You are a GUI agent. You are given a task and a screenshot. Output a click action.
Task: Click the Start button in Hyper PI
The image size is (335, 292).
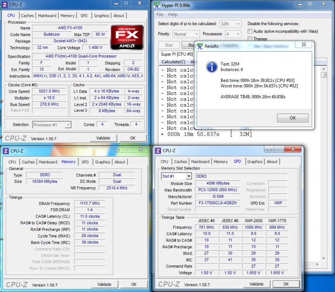pos(169,45)
